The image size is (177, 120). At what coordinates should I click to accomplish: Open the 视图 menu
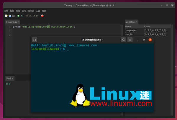tap(18, 11)
